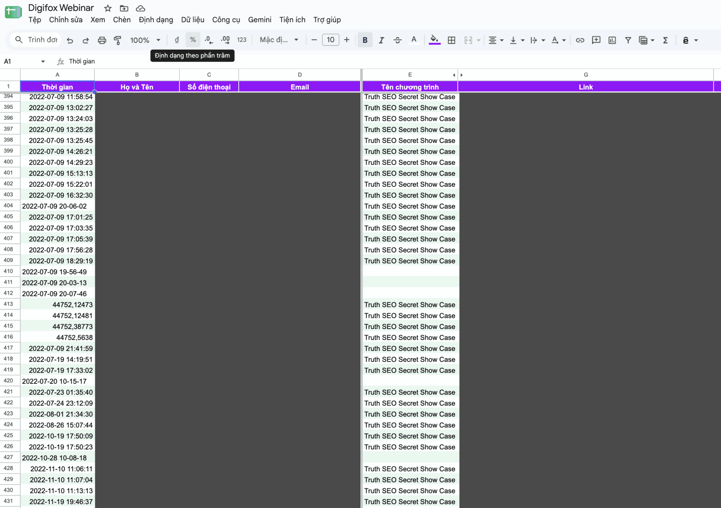Select the paint format roller icon

[117, 40]
